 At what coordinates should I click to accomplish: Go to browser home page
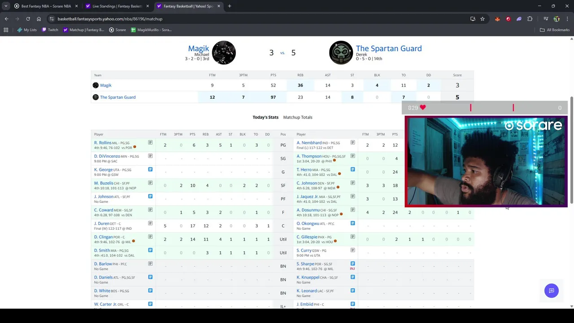click(39, 19)
